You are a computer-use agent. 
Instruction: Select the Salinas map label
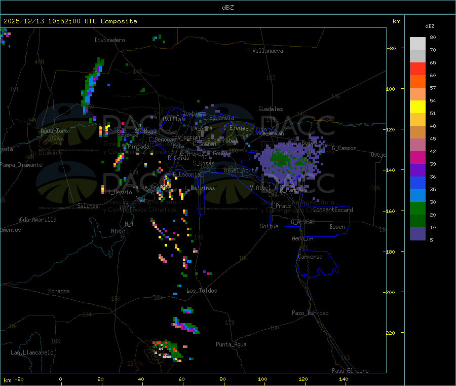coord(88,206)
